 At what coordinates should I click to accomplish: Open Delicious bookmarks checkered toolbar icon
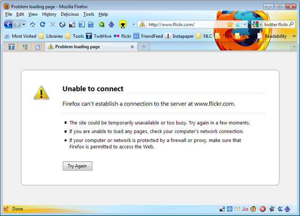point(72,24)
